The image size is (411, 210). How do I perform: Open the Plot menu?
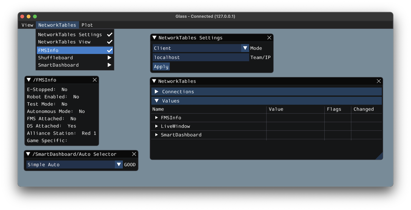point(87,25)
